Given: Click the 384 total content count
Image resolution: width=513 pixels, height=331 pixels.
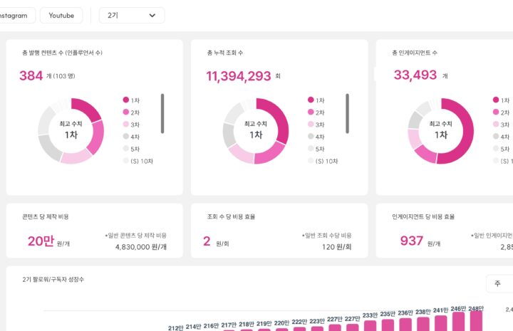Looking at the screenshot, I should 31,75.
